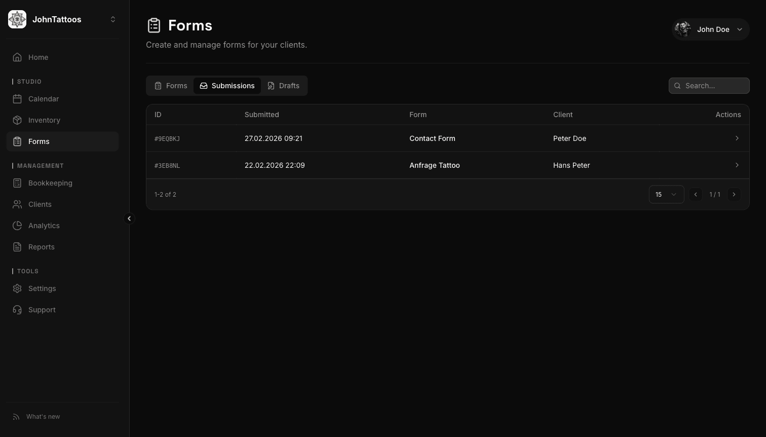
Task: Open Support using the headset icon
Action: tap(17, 310)
